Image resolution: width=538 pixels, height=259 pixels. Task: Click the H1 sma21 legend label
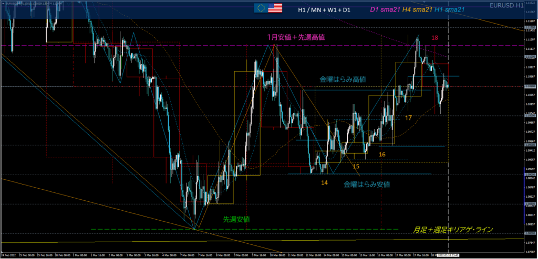[450, 9]
